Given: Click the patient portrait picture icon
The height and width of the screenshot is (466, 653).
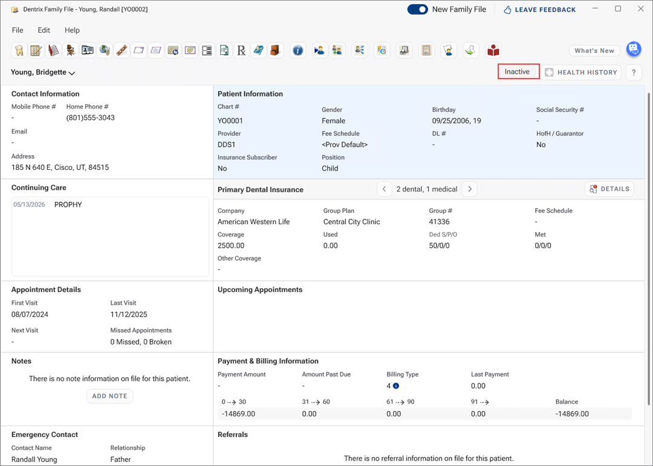Looking at the screenshot, I should (x=426, y=51).
